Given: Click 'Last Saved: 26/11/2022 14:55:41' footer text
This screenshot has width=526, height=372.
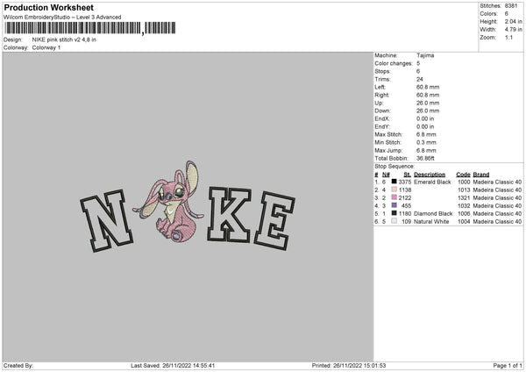Looking at the screenshot, I should (173, 366).
